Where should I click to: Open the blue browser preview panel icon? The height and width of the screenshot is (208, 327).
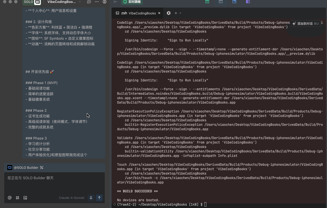click(x=234, y=2)
